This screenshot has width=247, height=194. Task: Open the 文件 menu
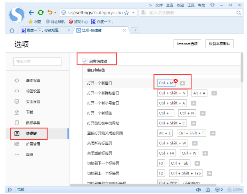click(159, 5)
